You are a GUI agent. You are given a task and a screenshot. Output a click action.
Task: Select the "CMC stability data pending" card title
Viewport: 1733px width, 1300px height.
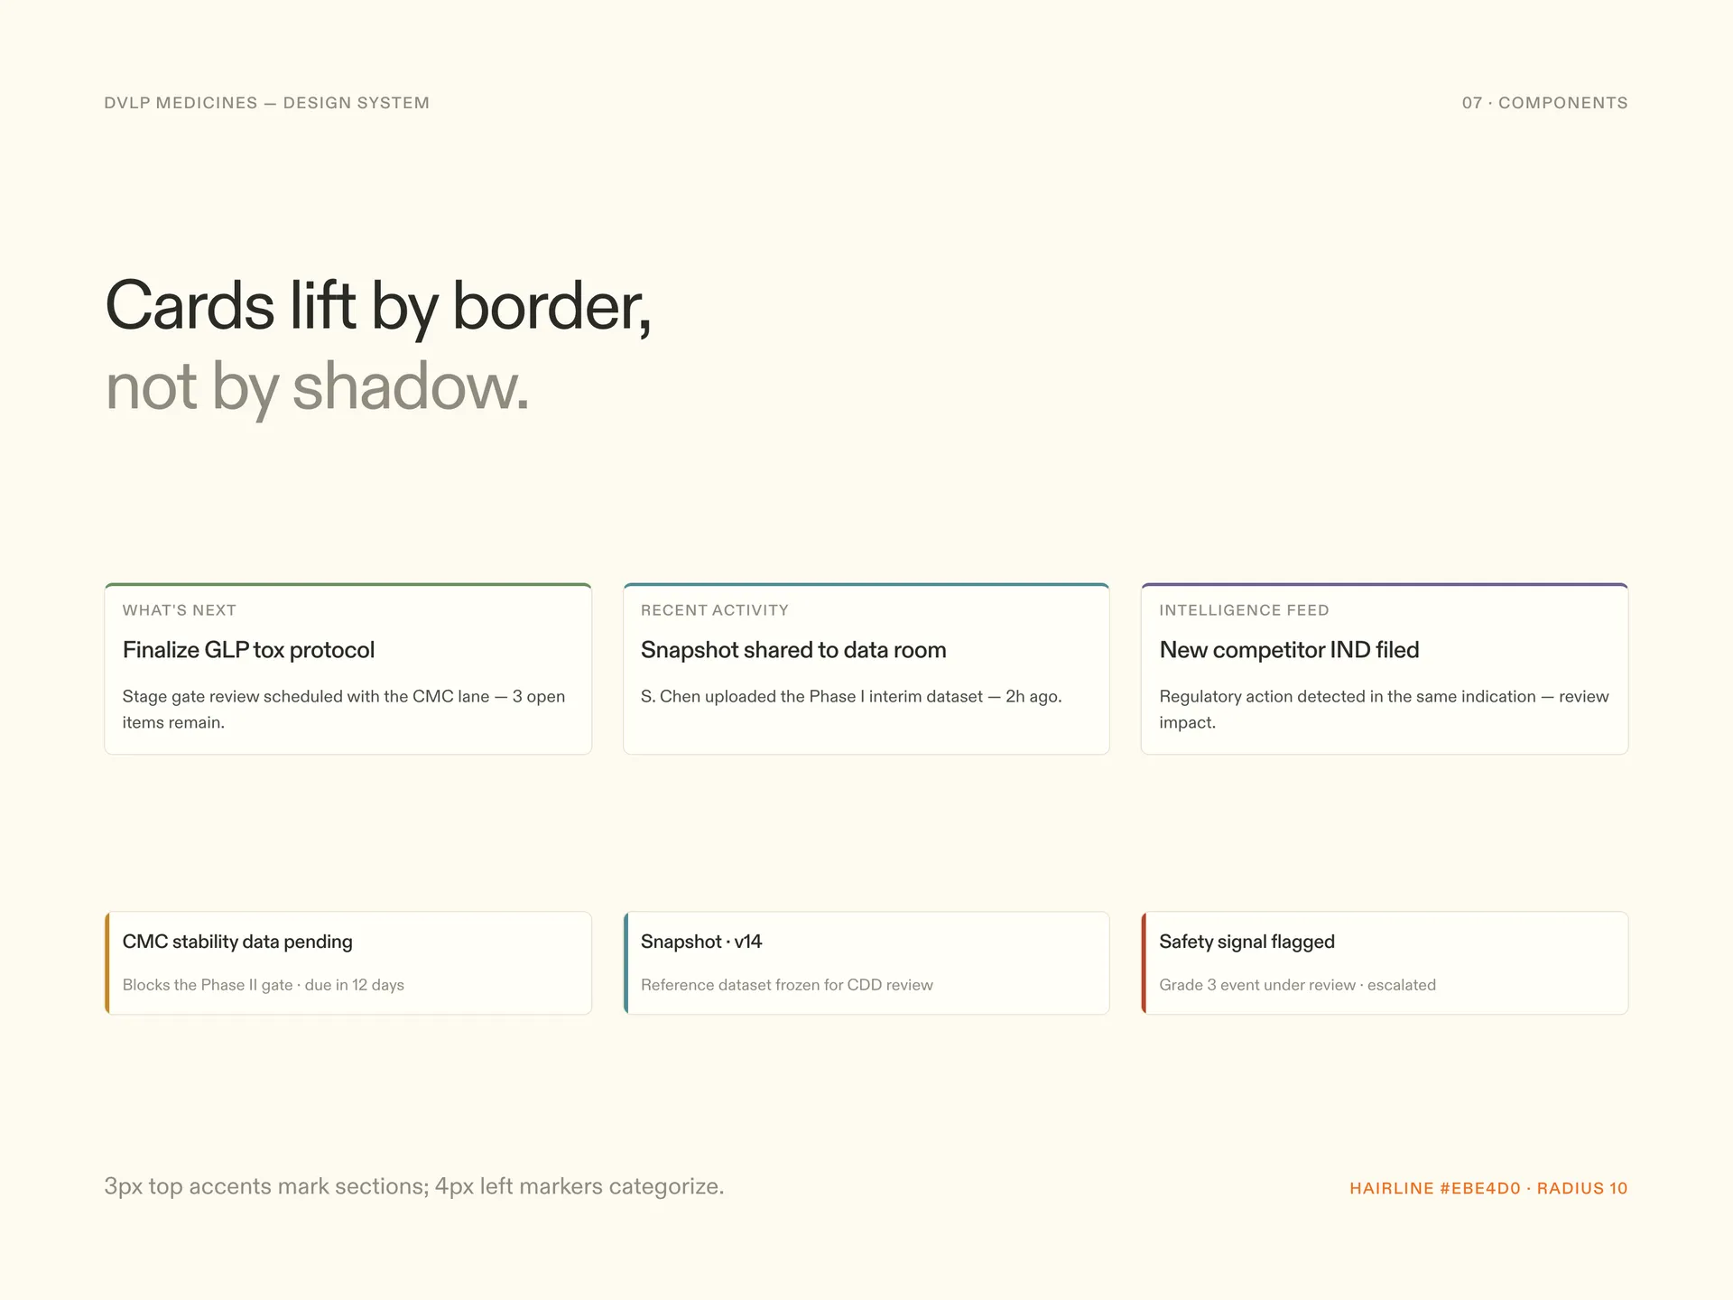tap(237, 942)
